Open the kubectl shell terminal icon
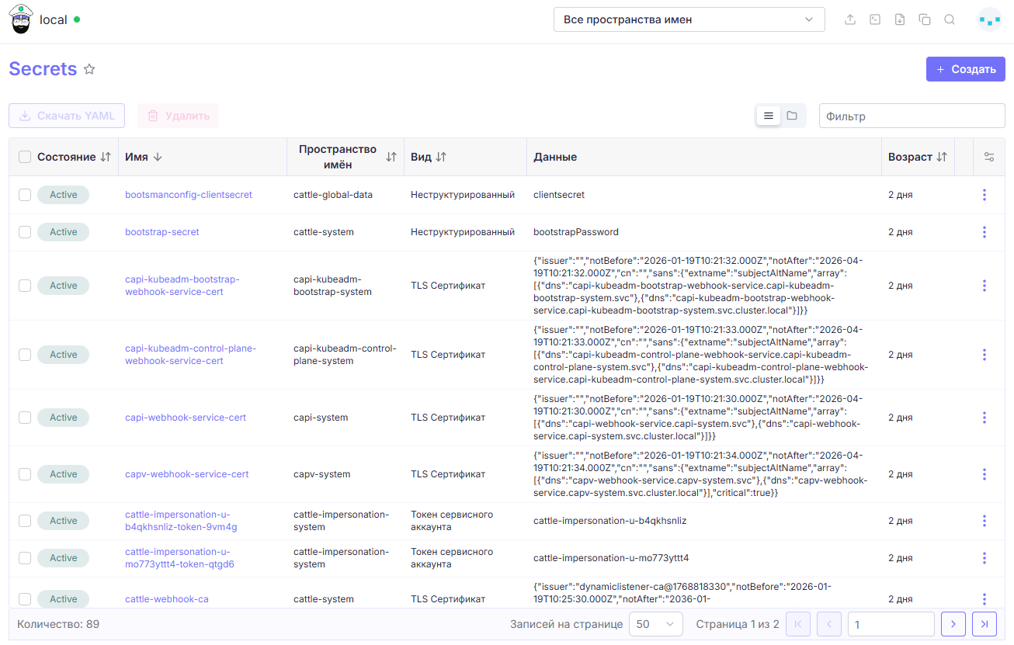Image resolution: width=1014 pixels, height=645 pixels. click(x=875, y=20)
